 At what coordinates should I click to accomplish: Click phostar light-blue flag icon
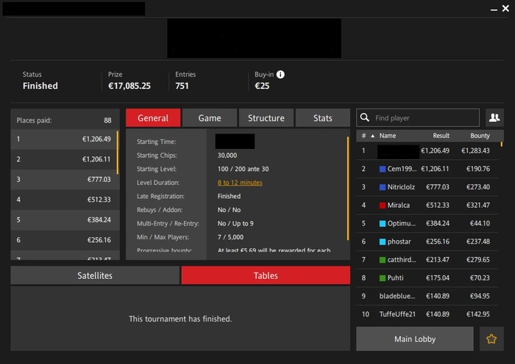383,241
